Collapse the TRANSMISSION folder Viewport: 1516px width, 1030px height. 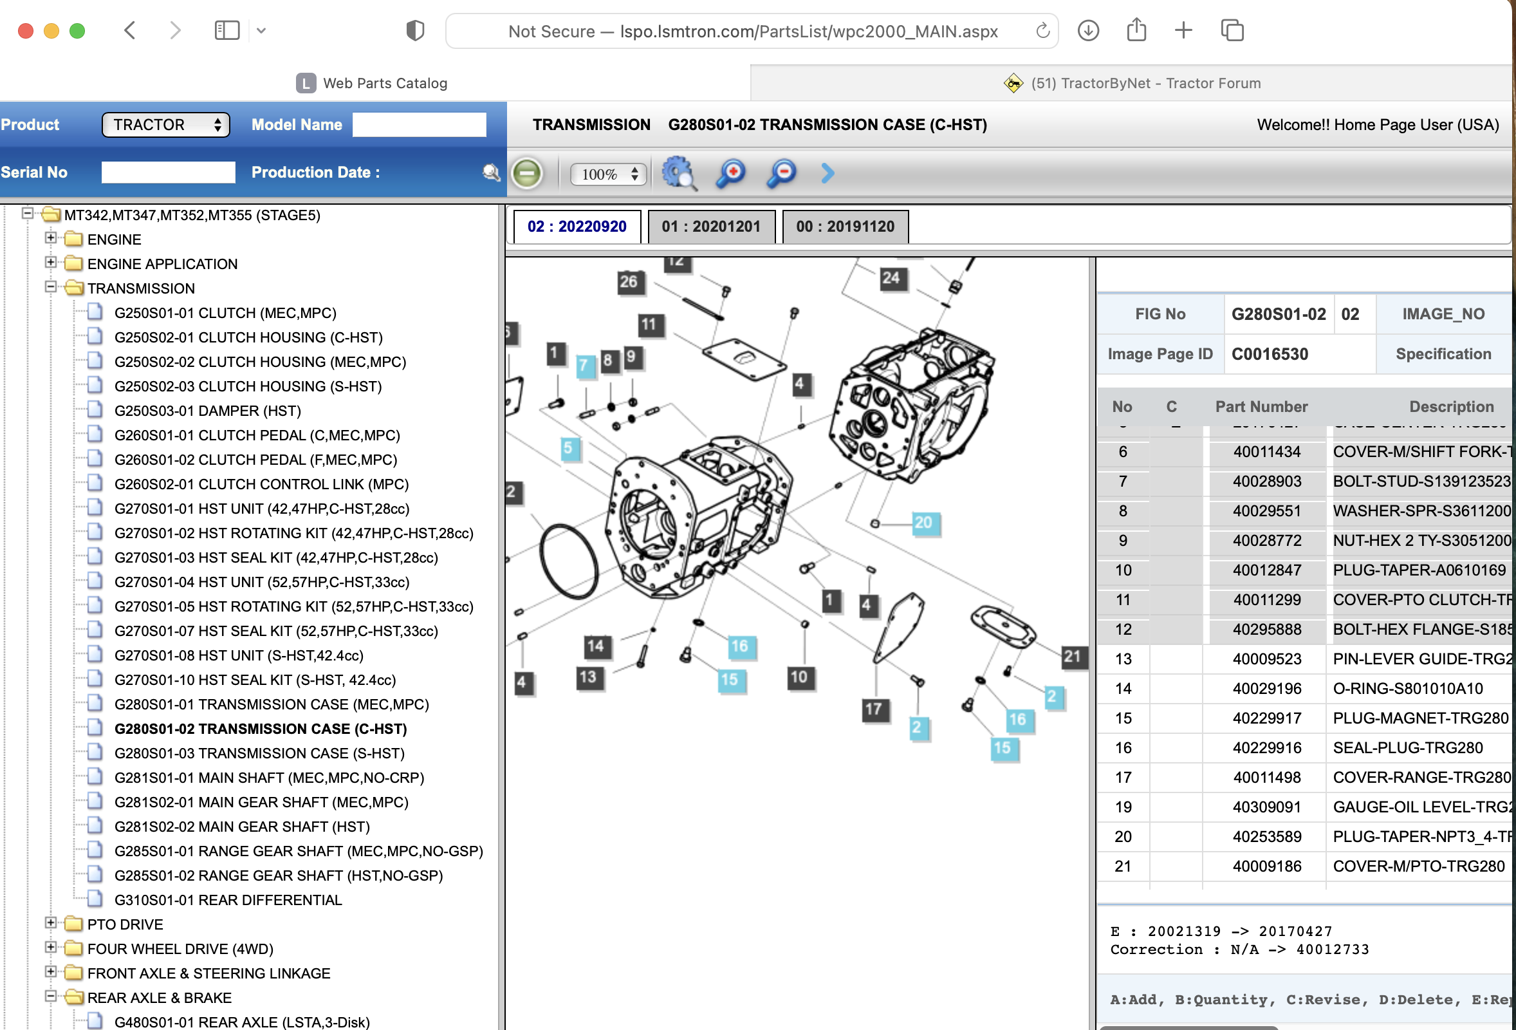(50, 287)
